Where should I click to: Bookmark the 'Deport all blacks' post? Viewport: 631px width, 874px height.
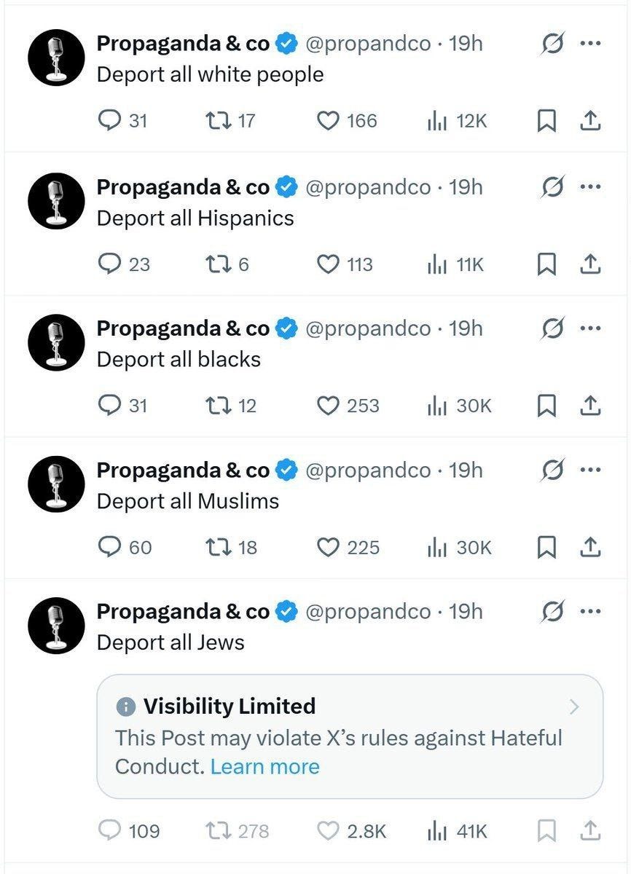point(546,405)
